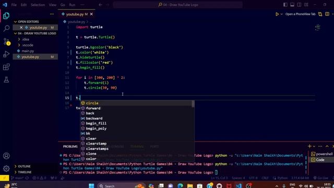
Task: Open the Search view in activity bar
Action: coord(6,28)
